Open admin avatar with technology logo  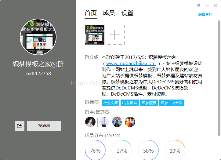[x=117, y=122]
